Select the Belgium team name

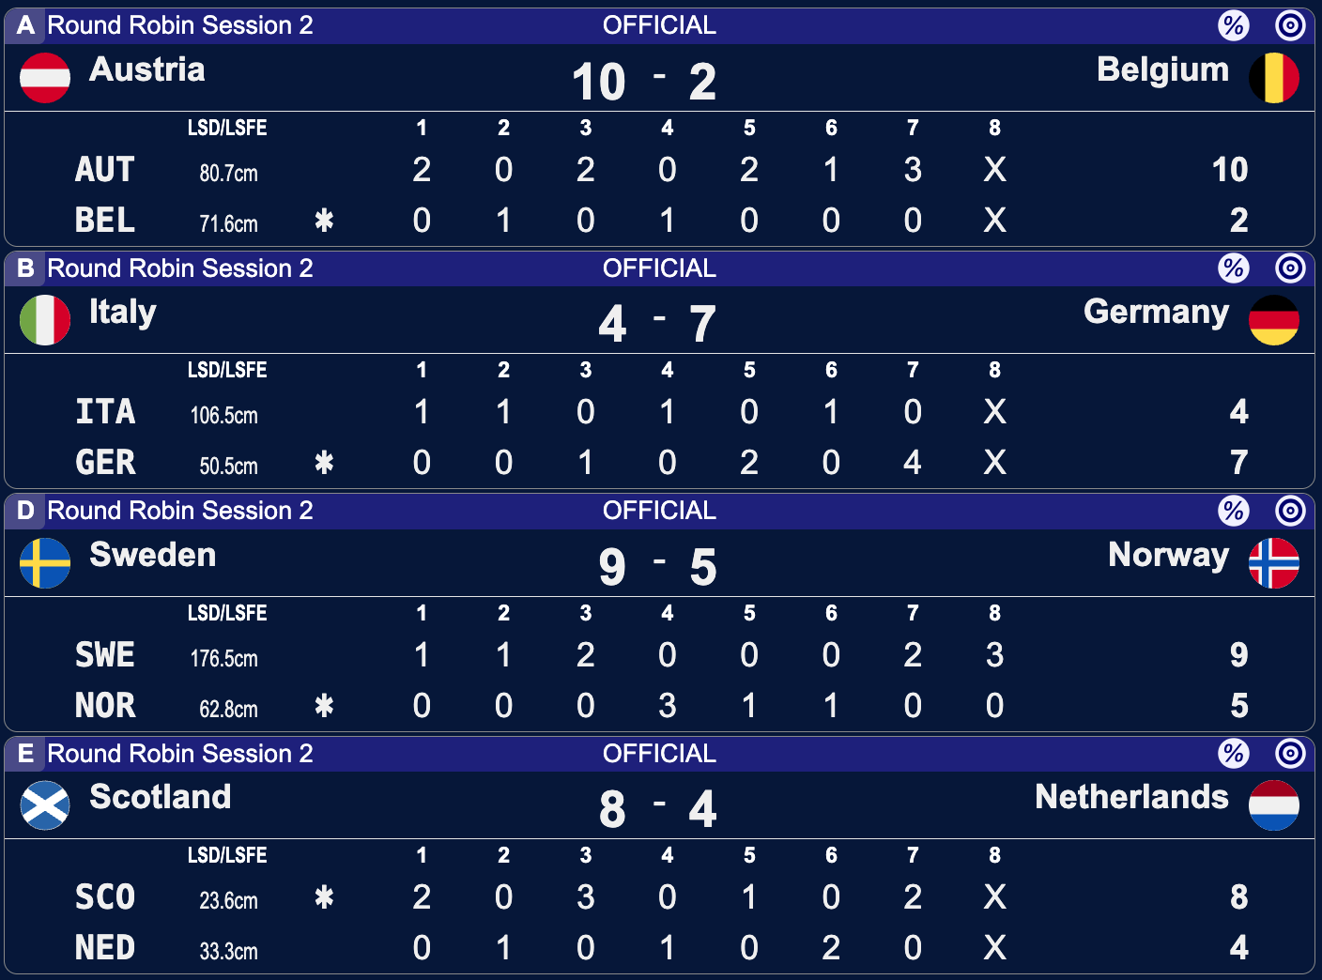click(1162, 69)
